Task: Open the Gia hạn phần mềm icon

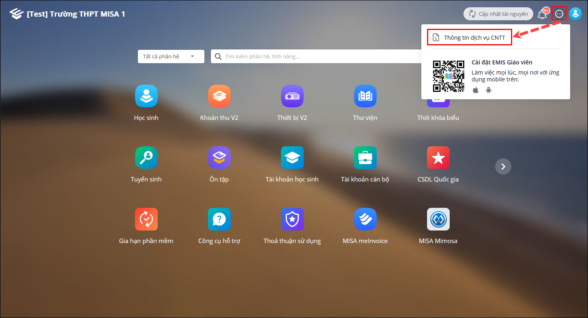Action: click(x=146, y=219)
